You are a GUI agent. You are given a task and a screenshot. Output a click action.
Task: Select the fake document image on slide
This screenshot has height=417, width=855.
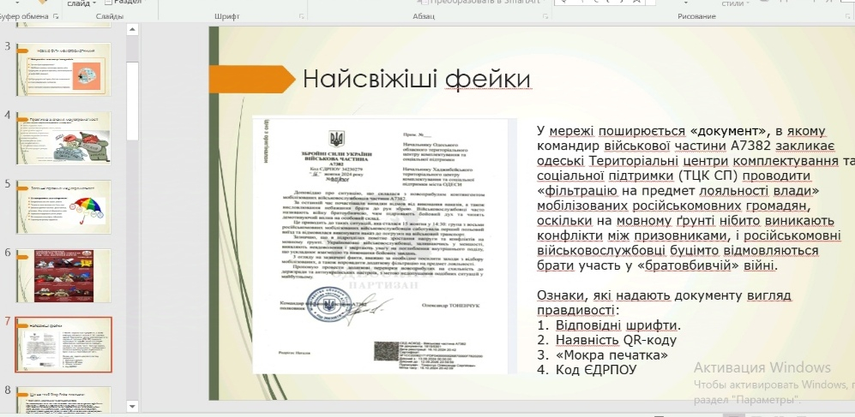[385, 245]
